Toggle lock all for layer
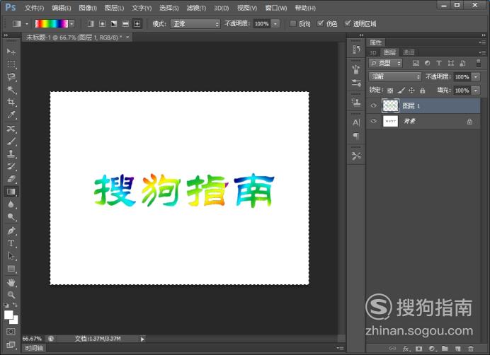This screenshot has height=355, width=490. [x=423, y=91]
